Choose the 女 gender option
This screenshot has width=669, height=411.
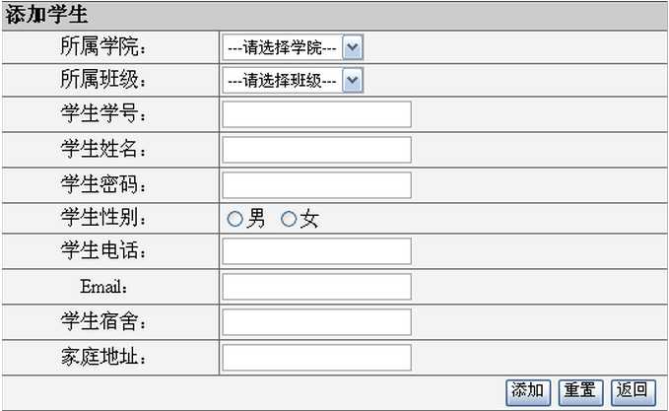[289, 220]
